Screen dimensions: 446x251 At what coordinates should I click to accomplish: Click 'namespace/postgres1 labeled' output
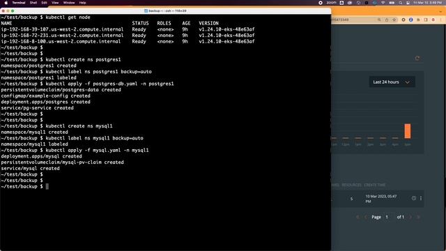(39, 77)
